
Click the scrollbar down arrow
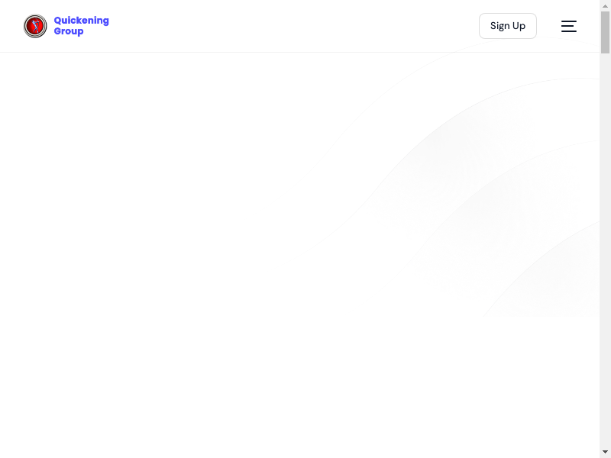(605, 451)
